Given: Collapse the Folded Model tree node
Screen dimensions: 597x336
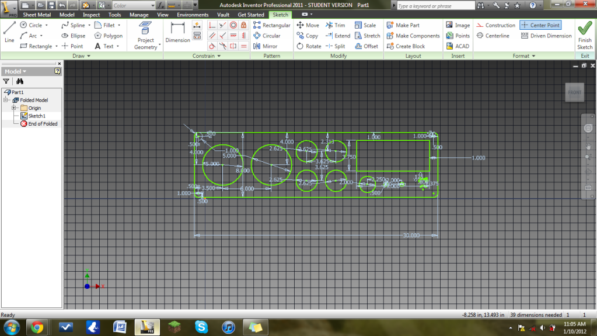Looking at the screenshot, I should tap(6, 100).
